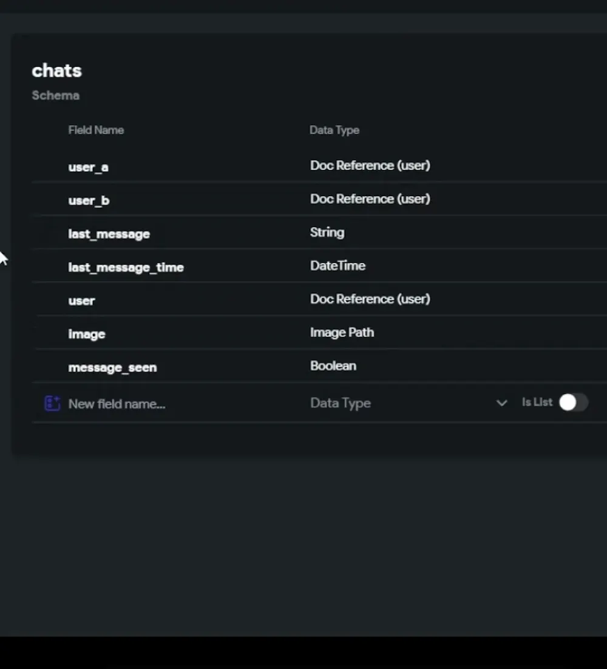Click the new field add icon

point(53,403)
